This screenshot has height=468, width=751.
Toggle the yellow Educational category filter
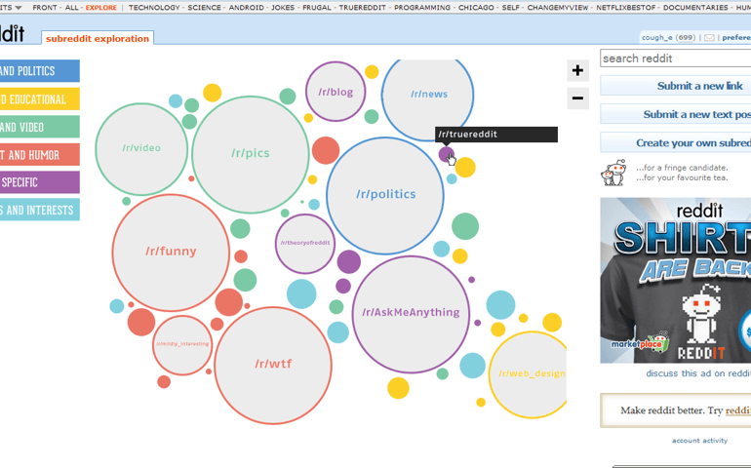(x=39, y=99)
